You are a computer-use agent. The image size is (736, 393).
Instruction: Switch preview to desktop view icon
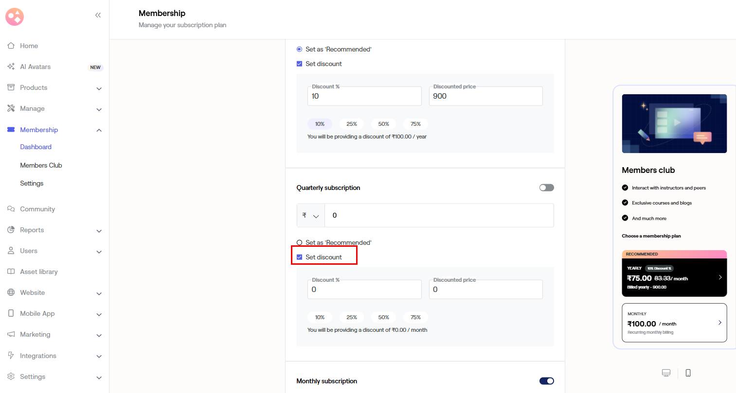tap(666, 373)
